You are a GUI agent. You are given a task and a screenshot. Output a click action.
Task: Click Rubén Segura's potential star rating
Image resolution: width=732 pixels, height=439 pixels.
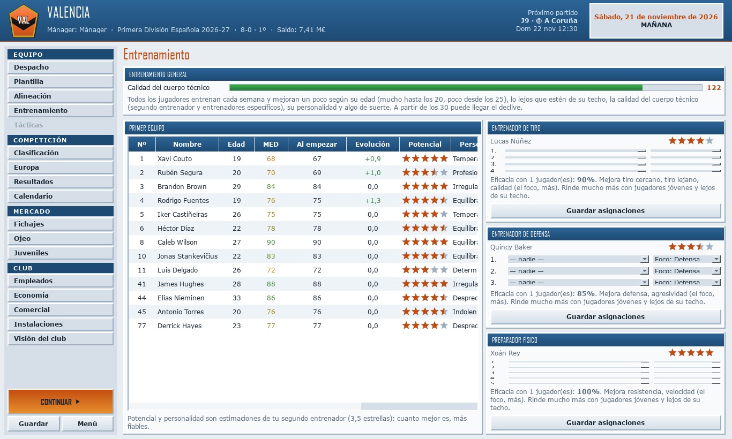(x=425, y=172)
